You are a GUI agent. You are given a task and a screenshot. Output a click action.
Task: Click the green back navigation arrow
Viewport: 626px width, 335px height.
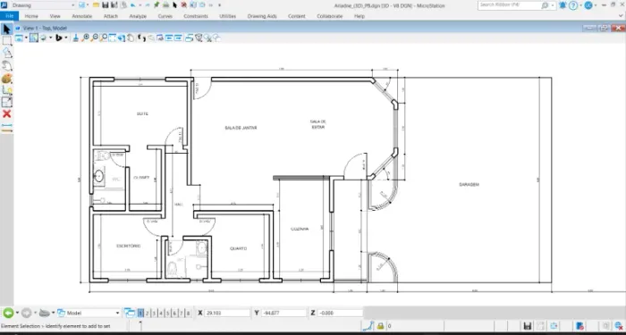point(8,313)
